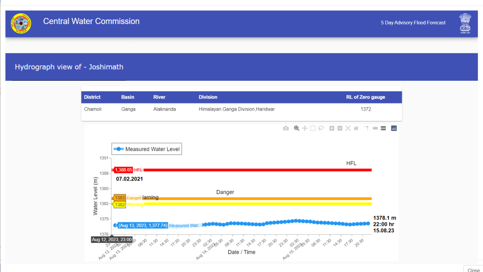Toggle spike lines on the chart
The image size is (483, 272).
pos(366,128)
